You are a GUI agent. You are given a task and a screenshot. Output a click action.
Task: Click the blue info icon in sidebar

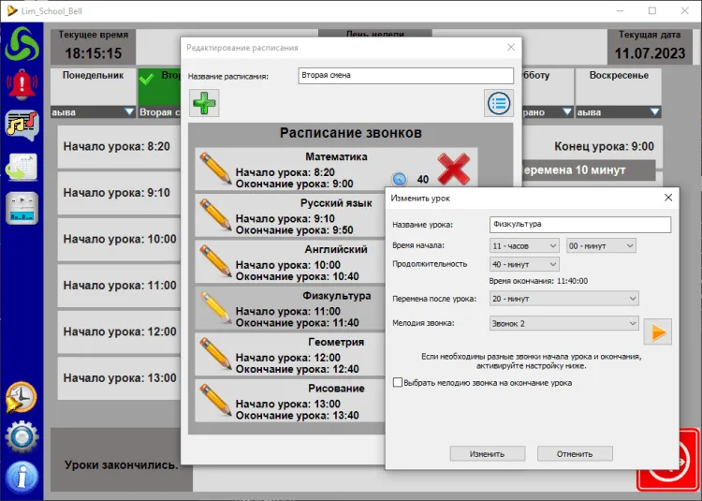click(21, 478)
